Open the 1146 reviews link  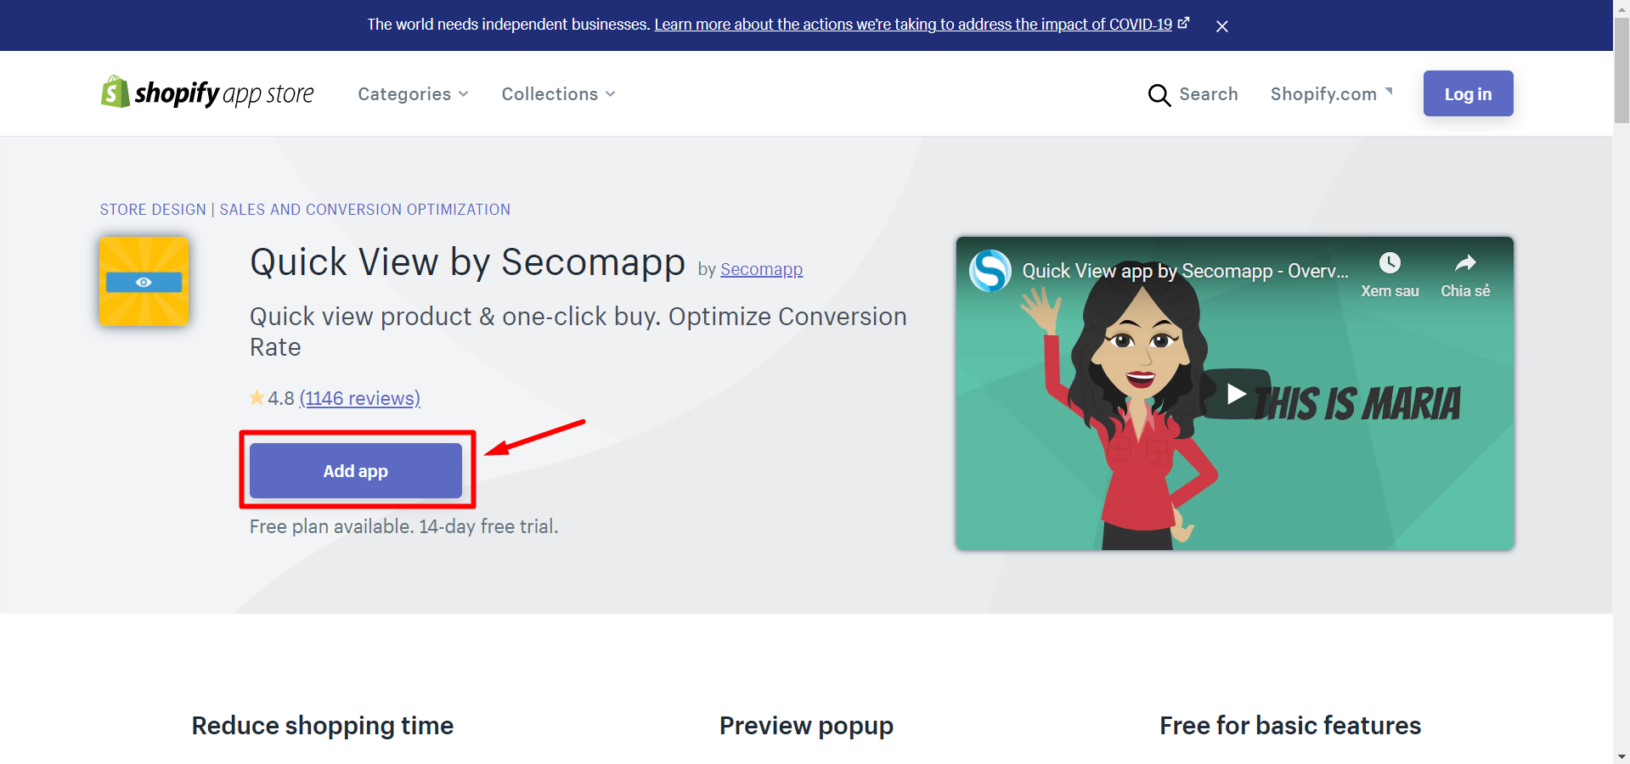360,398
